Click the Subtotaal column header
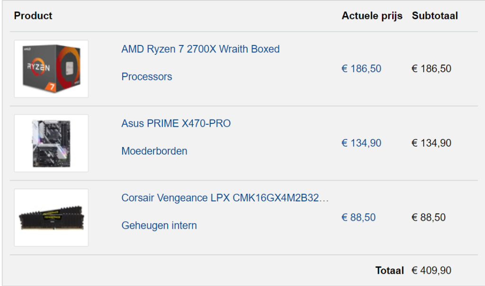The image size is (485, 286). pyautogui.click(x=435, y=16)
